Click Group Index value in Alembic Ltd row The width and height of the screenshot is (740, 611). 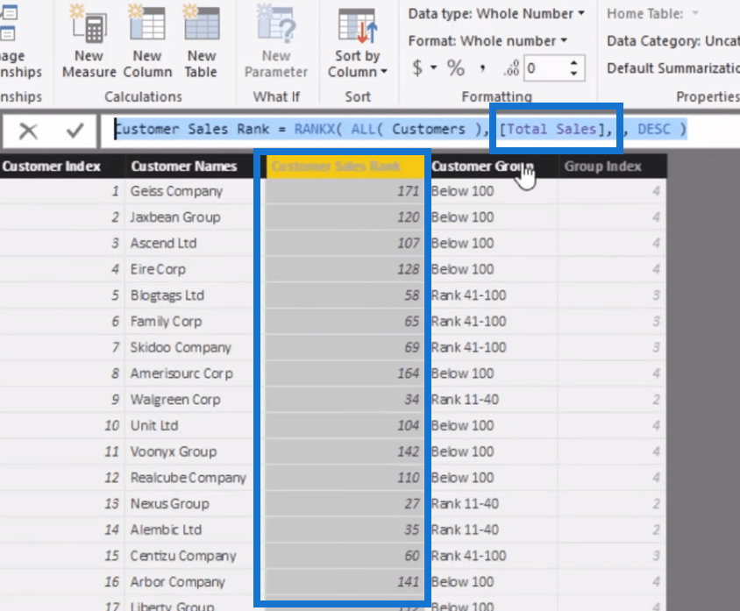pyautogui.click(x=656, y=529)
